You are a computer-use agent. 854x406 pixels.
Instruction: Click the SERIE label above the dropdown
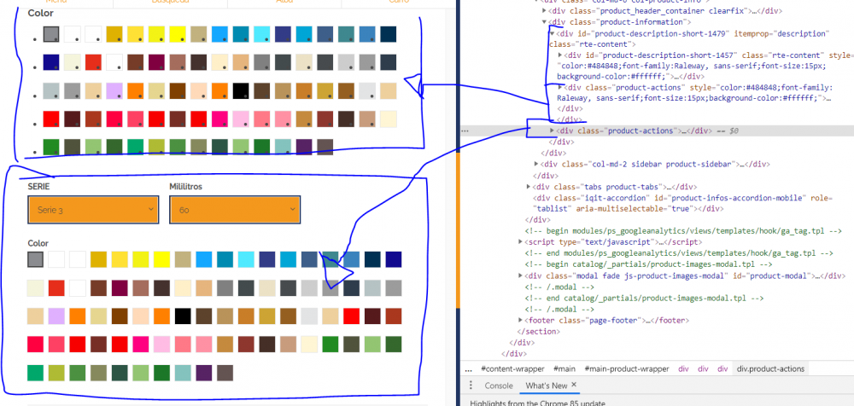point(38,187)
